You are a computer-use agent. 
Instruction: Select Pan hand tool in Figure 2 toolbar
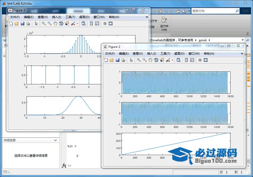pyautogui.click(x=150, y=60)
